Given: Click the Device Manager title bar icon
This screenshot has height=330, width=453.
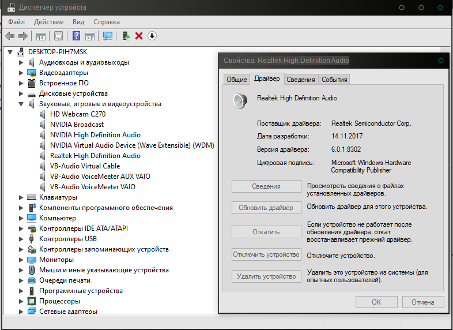Looking at the screenshot, I should point(11,7).
